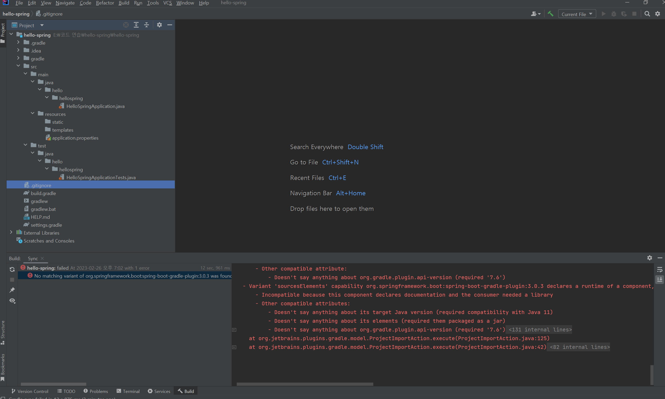The height and width of the screenshot is (399, 665).
Task: Click the Settings gear icon in Project panel
Action: pyautogui.click(x=160, y=25)
